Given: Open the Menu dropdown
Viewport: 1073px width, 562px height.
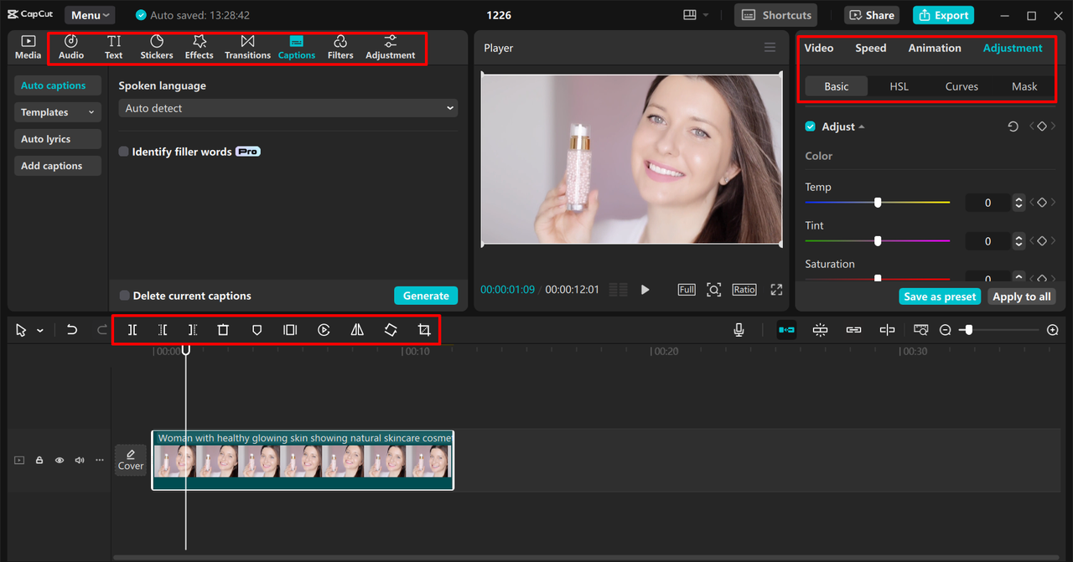Looking at the screenshot, I should pyautogui.click(x=90, y=15).
